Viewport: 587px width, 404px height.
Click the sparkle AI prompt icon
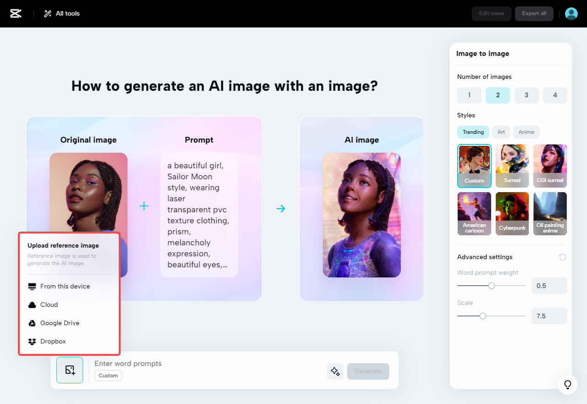click(335, 371)
